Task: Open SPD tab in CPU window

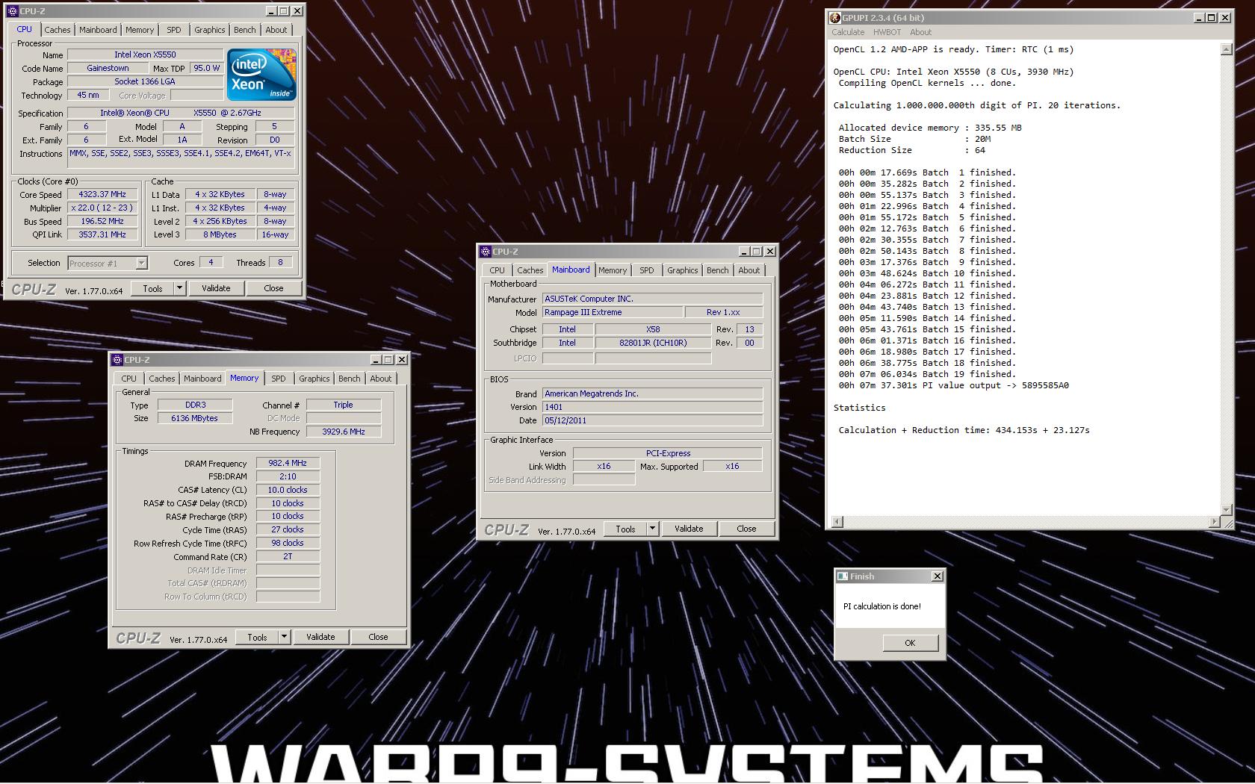Action: [174, 30]
